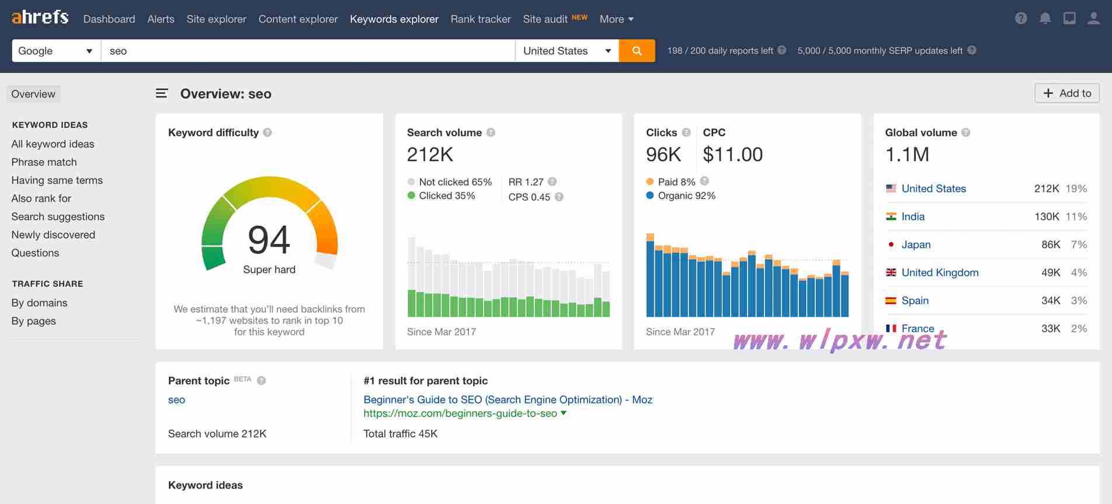Click the Ahrefs logo
The width and height of the screenshot is (1112, 504).
pyautogui.click(x=40, y=17)
